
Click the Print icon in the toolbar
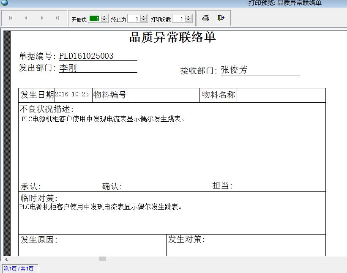coord(206,18)
